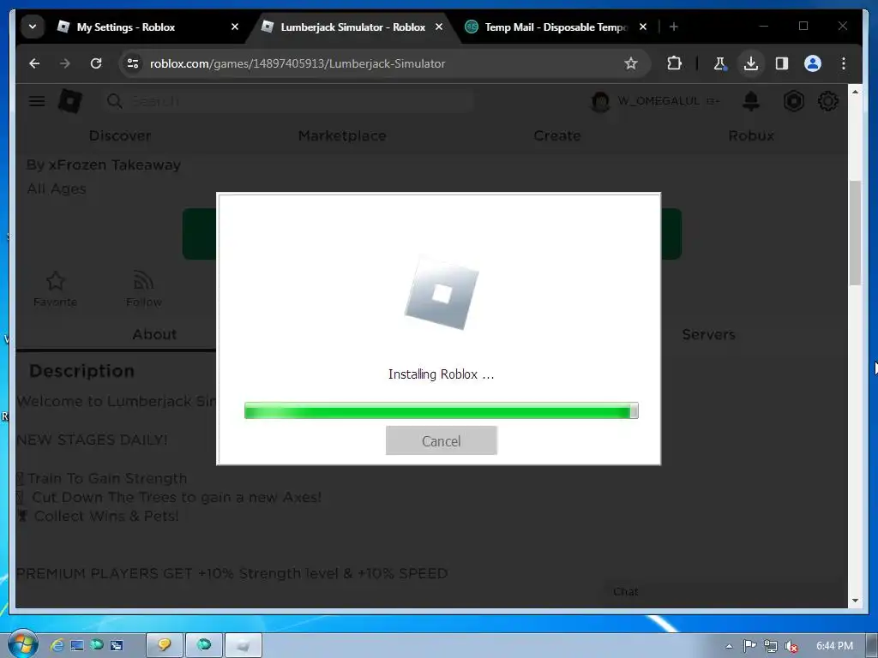Click the installation progress bar
Screen dimensions: 878x658
click(x=442, y=410)
